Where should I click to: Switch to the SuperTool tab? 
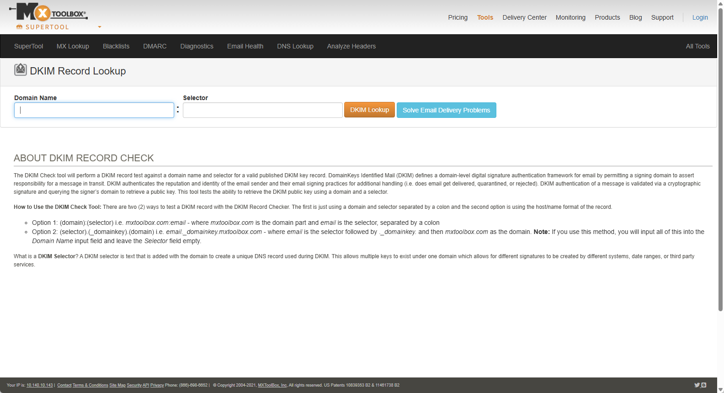coord(29,46)
